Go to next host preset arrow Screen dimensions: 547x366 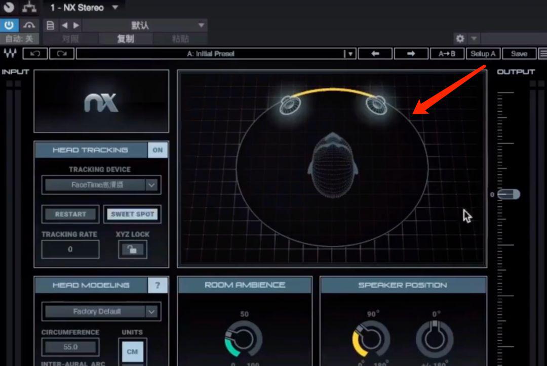coord(76,25)
